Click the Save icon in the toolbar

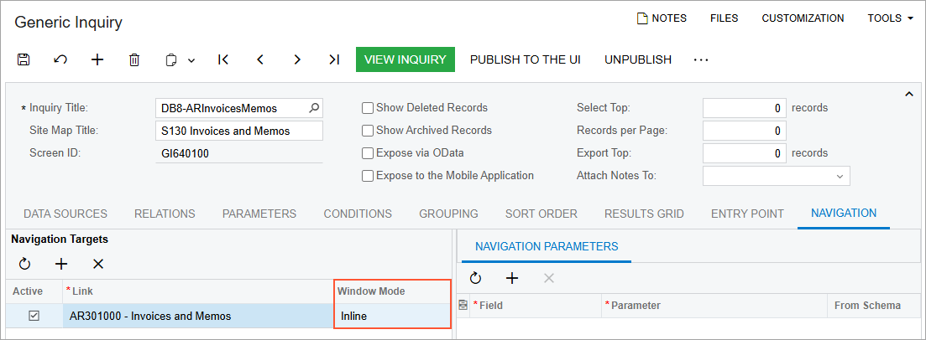24,59
